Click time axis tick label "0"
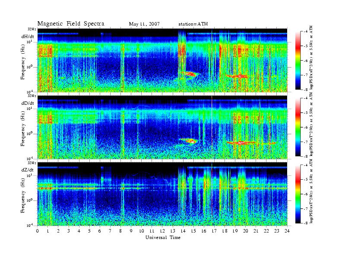 point(38,231)
